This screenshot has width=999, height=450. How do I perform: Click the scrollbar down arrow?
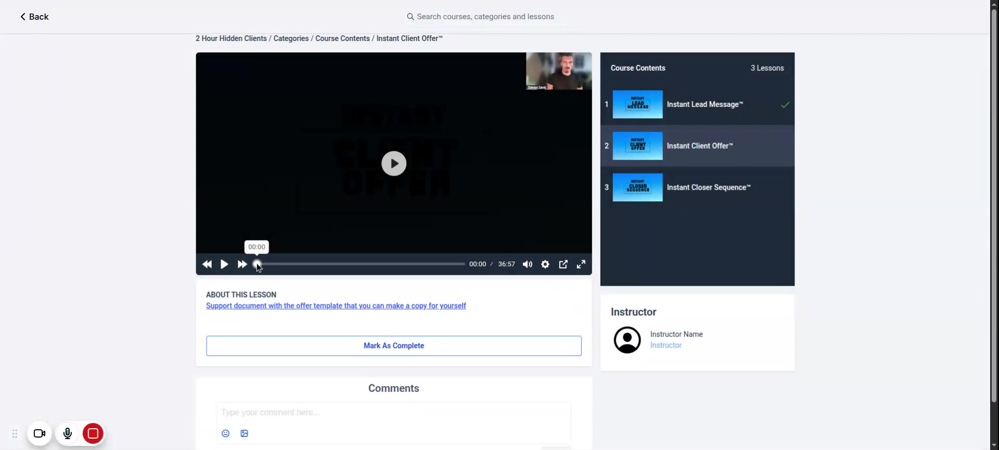pyautogui.click(x=994, y=446)
